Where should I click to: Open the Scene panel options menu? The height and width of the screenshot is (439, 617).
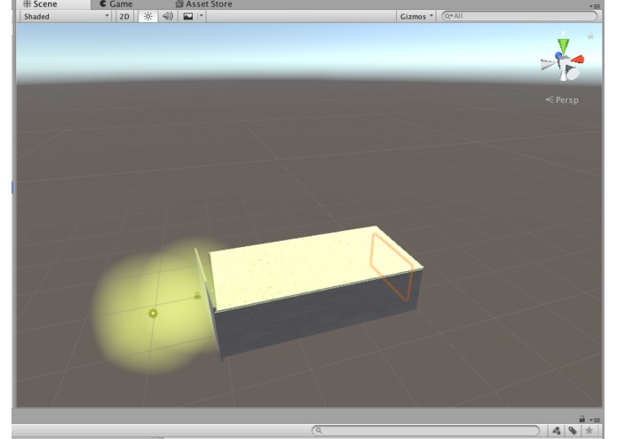[x=597, y=5]
